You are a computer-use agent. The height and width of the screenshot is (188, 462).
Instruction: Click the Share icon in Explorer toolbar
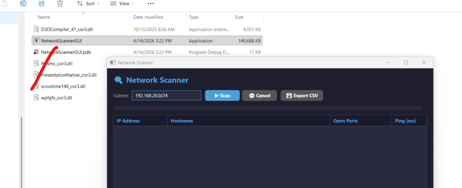(x=42, y=4)
